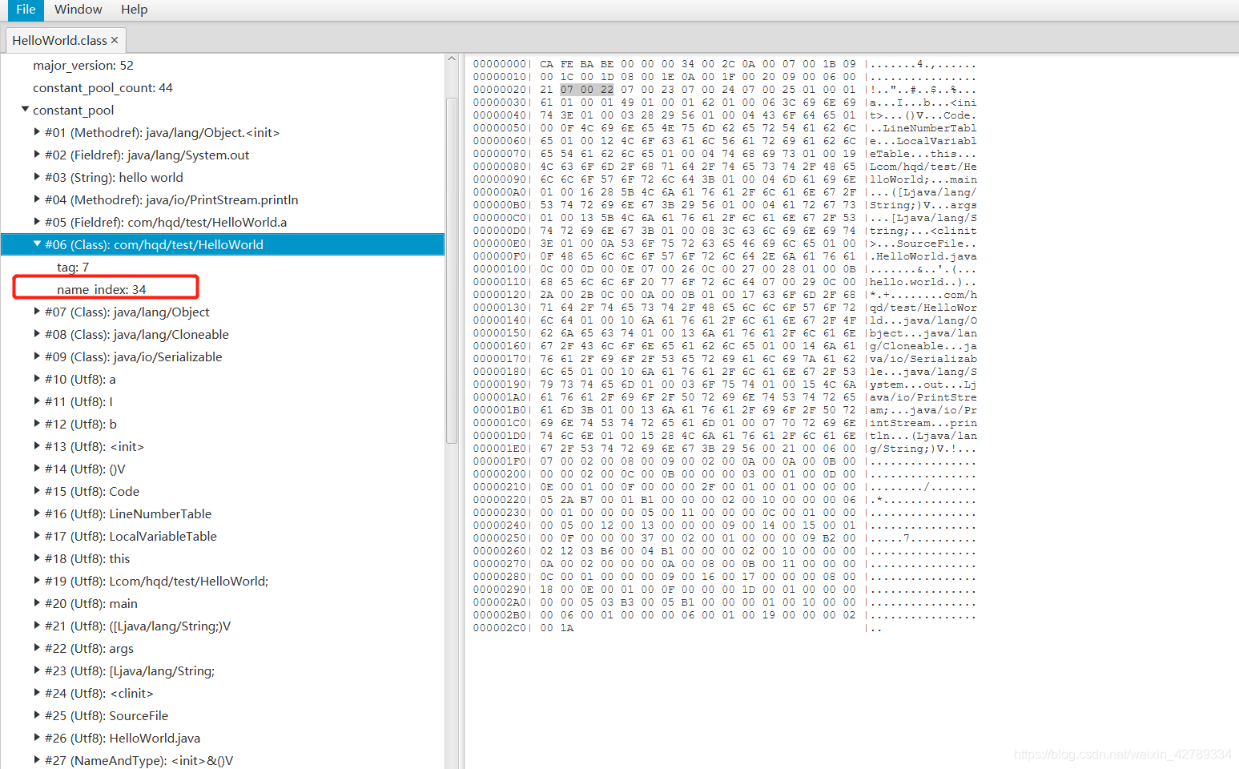Expand the #27 NameAndType entry
The width and height of the screenshot is (1239, 769).
point(37,759)
